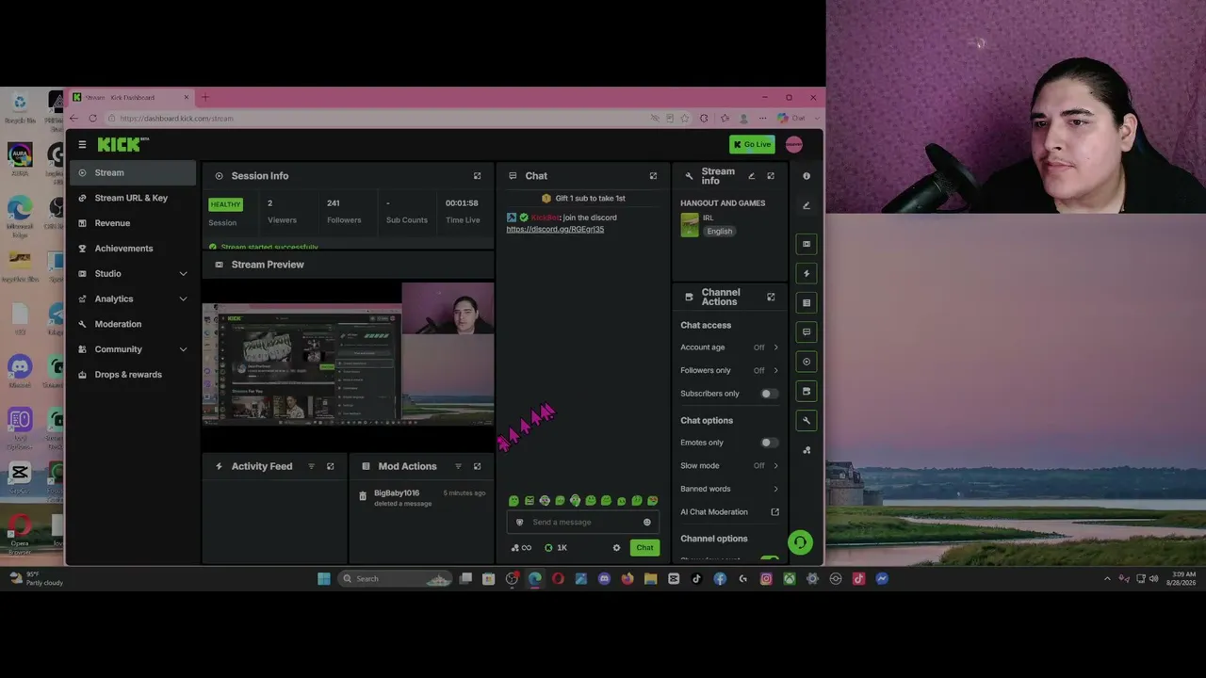Select the Kick Dashboard browser tab
The height and width of the screenshot is (678, 1206).
[132, 97]
